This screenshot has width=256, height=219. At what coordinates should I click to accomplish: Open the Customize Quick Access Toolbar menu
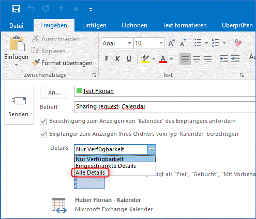pyautogui.click(x=91, y=10)
